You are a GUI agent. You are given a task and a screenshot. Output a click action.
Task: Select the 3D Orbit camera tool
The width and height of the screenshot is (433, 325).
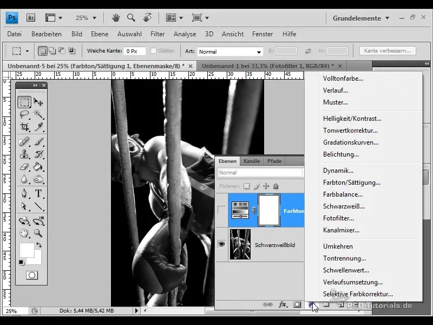point(38,221)
